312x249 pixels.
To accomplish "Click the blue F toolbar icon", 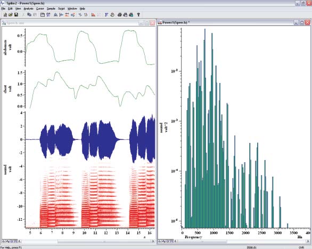I will pos(106,15).
